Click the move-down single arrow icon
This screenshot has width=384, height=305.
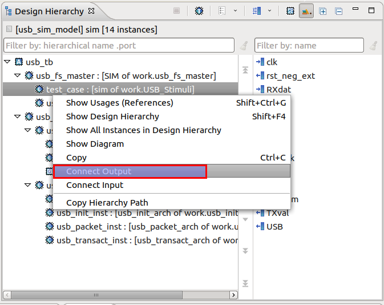tap(245, 219)
